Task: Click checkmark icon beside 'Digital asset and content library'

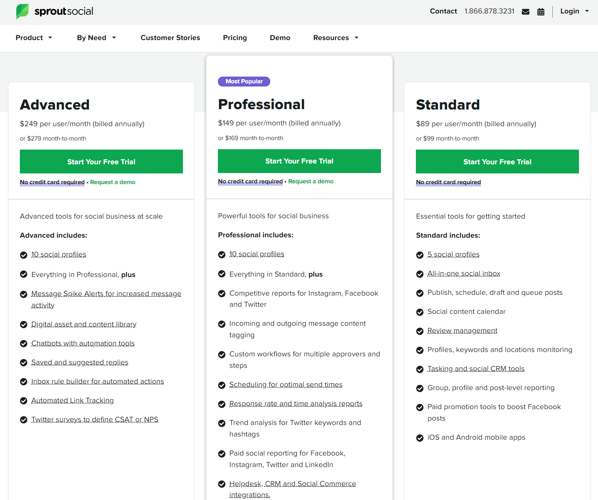Action: point(24,325)
